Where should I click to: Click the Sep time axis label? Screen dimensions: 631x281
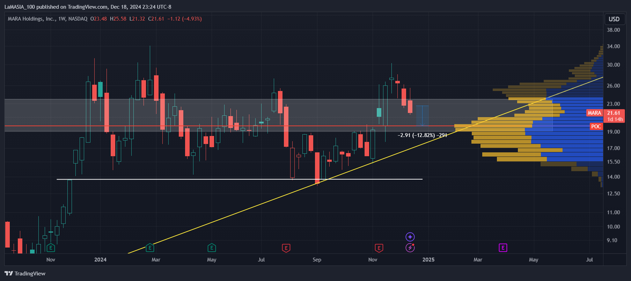tap(317, 260)
